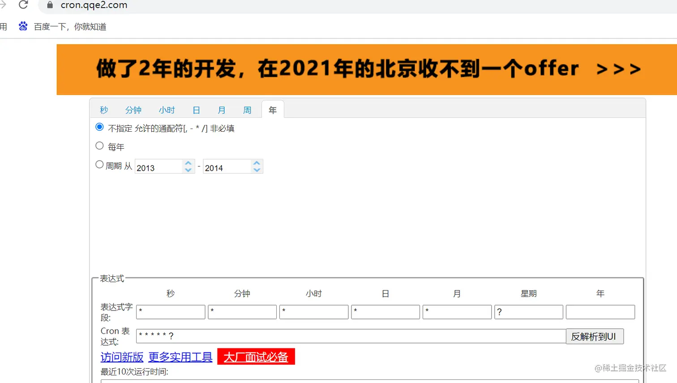Click the 秒 expression field

[x=171, y=312]
